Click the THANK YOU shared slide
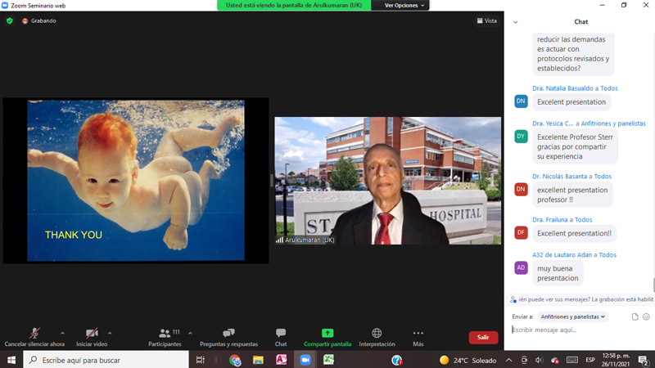Image resolution: width=655 pixels, height=368 pixels. (136, 180)
